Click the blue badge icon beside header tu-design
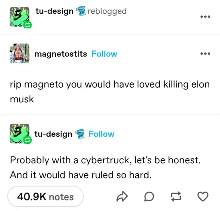Viewport: 220px width, 211px height. pos(80,11)
